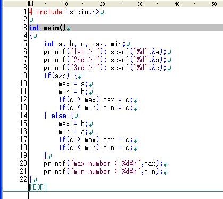
Task: Click scanf call reading variable c
Action: click(x=138, y=68)
